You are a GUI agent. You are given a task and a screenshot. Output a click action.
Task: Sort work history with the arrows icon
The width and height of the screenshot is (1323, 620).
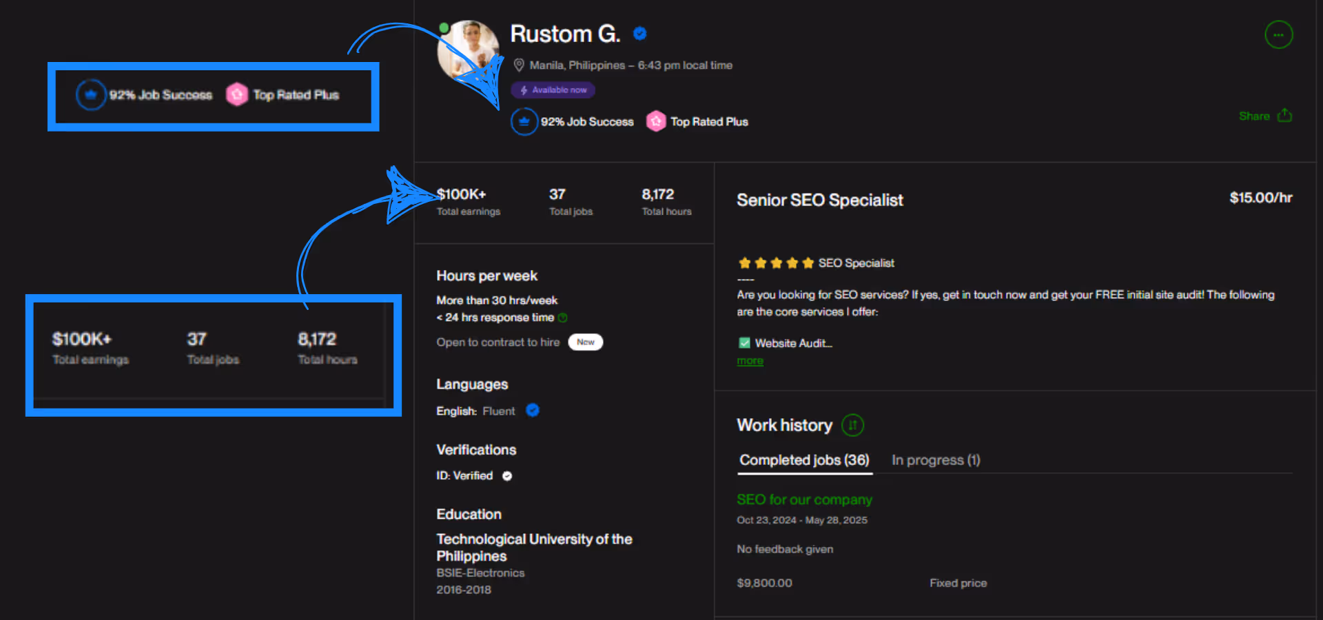[x=852, y=425]
